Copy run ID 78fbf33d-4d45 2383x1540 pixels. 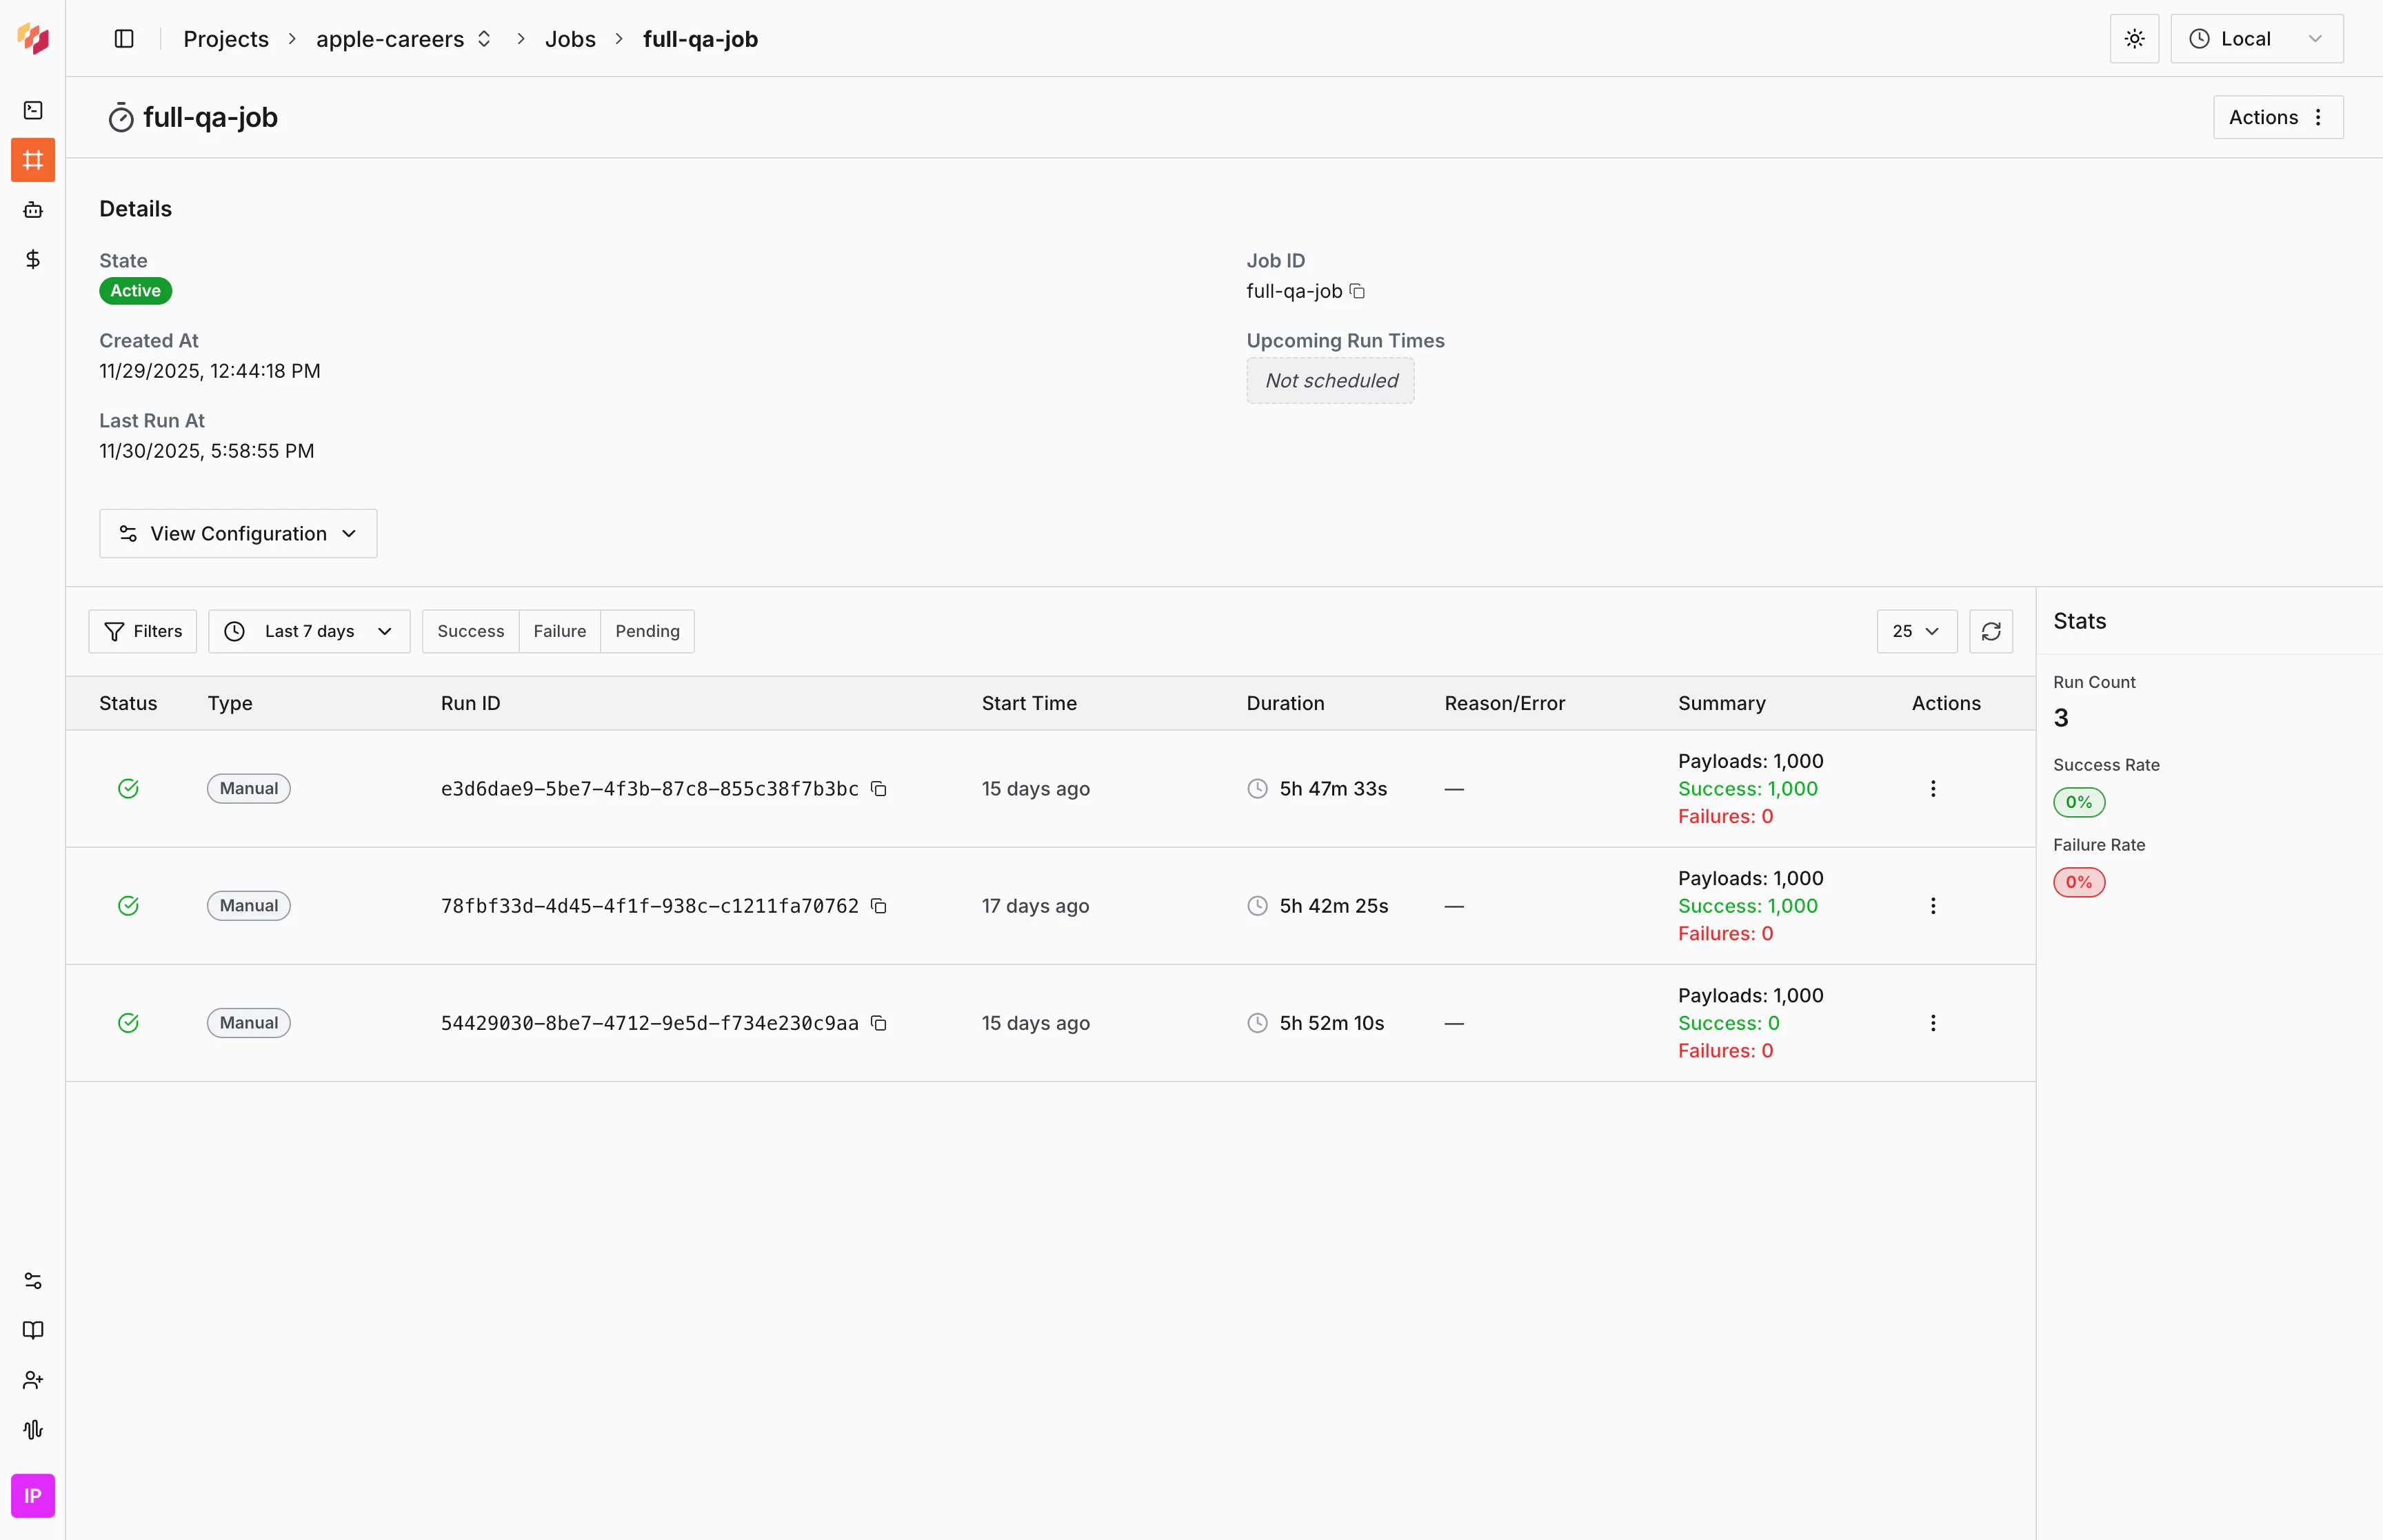(x=878, y=906)
